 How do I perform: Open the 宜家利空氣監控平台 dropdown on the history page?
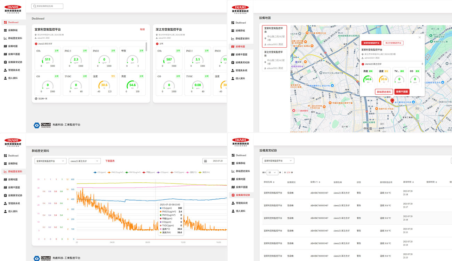coord(50,161)
